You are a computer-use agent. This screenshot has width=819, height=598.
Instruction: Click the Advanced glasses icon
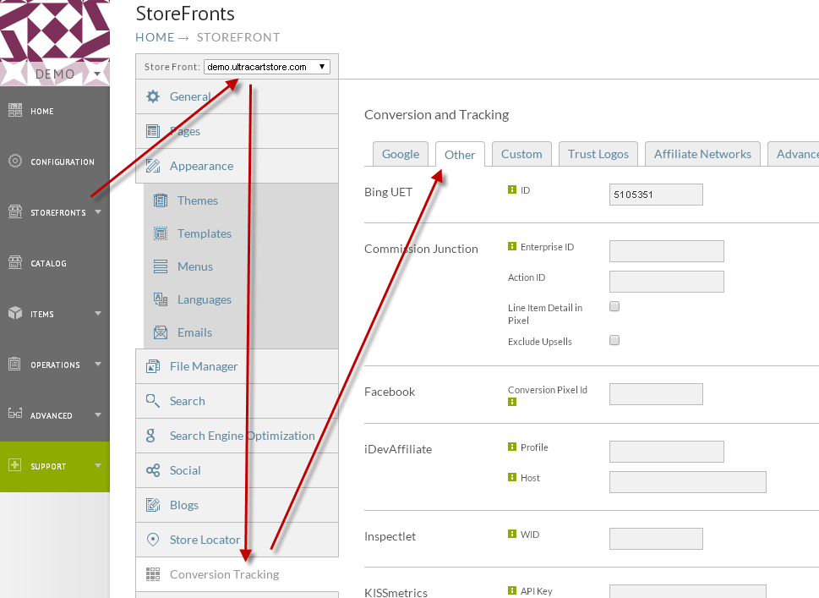coord(15,414)
